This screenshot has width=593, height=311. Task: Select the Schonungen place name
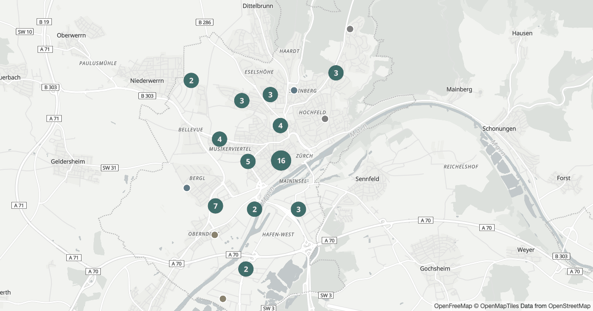pos(499,128)
